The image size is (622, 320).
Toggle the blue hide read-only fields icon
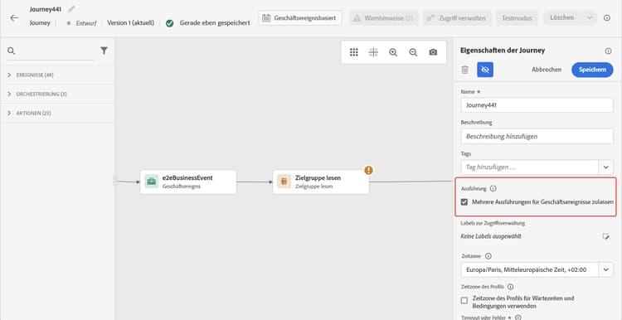(x=485, y=70)
